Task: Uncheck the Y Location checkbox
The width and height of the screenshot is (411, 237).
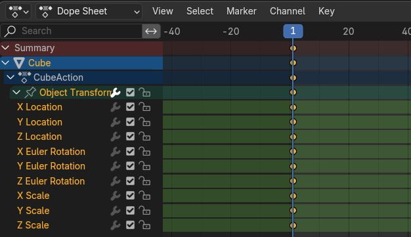Action: [x=130, y=122]
